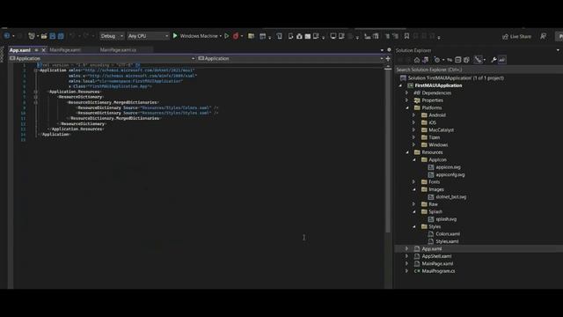Click the Find in Files folder icon in toolbar
Screen dimensions: 563x317
coord(251,36)
